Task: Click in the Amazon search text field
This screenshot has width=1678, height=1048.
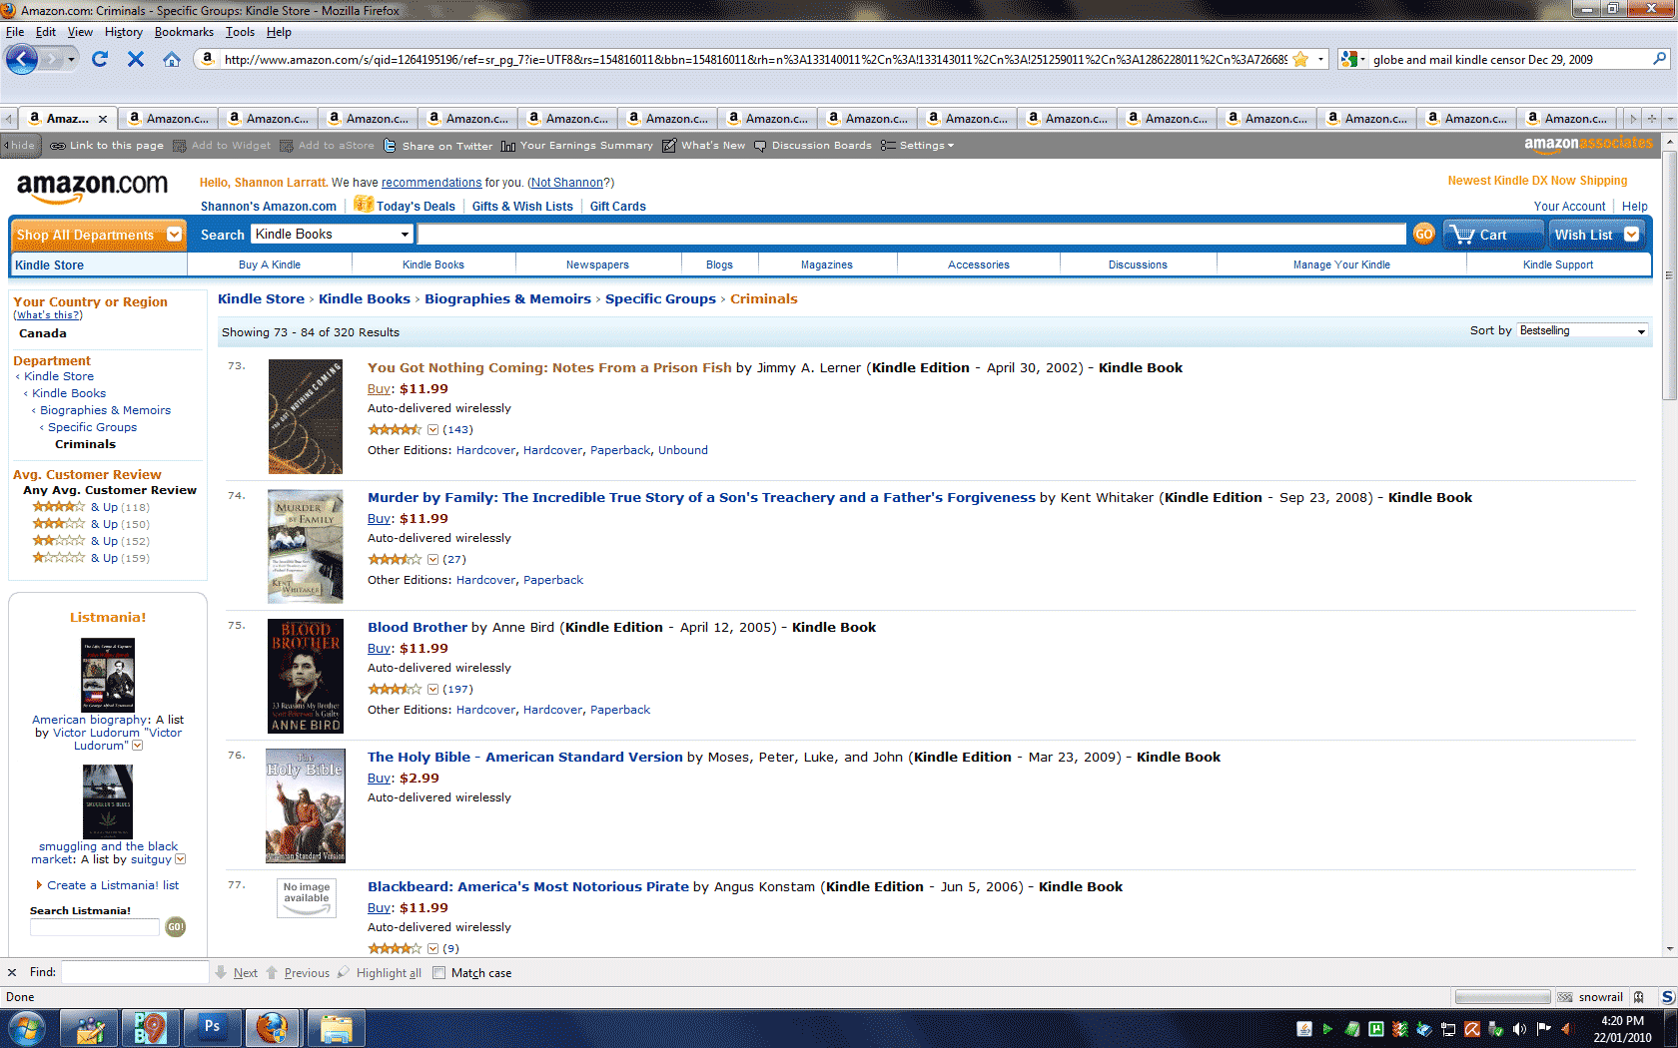Action: pyautogui.click(x=911, y=234)
